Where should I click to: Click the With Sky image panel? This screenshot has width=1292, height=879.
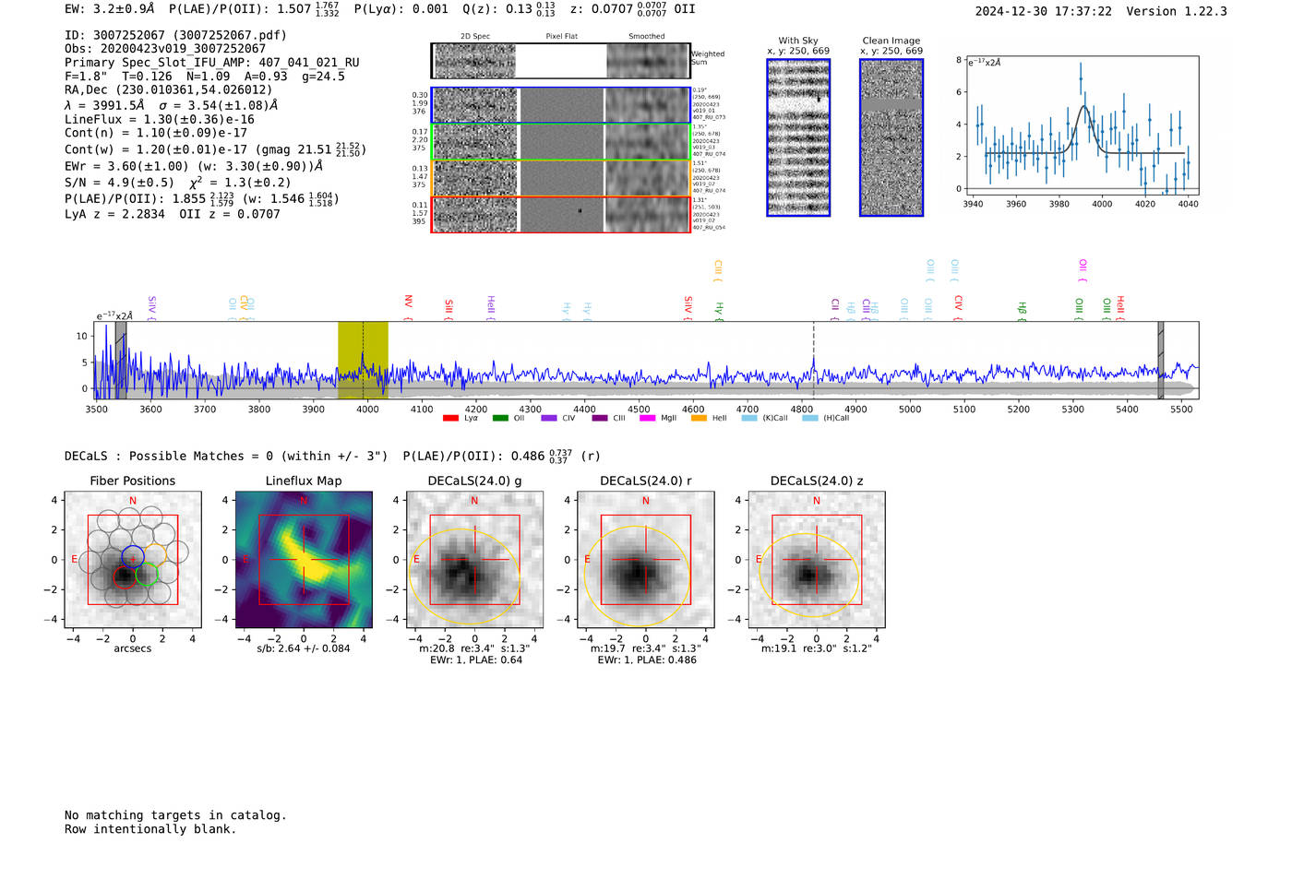pyautogui.click(x=798, y=137)
